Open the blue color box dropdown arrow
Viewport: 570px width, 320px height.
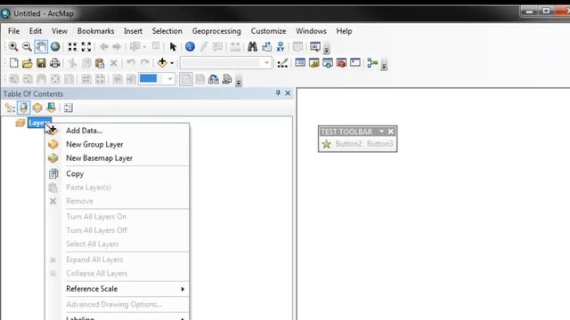(x=170, y=79)
